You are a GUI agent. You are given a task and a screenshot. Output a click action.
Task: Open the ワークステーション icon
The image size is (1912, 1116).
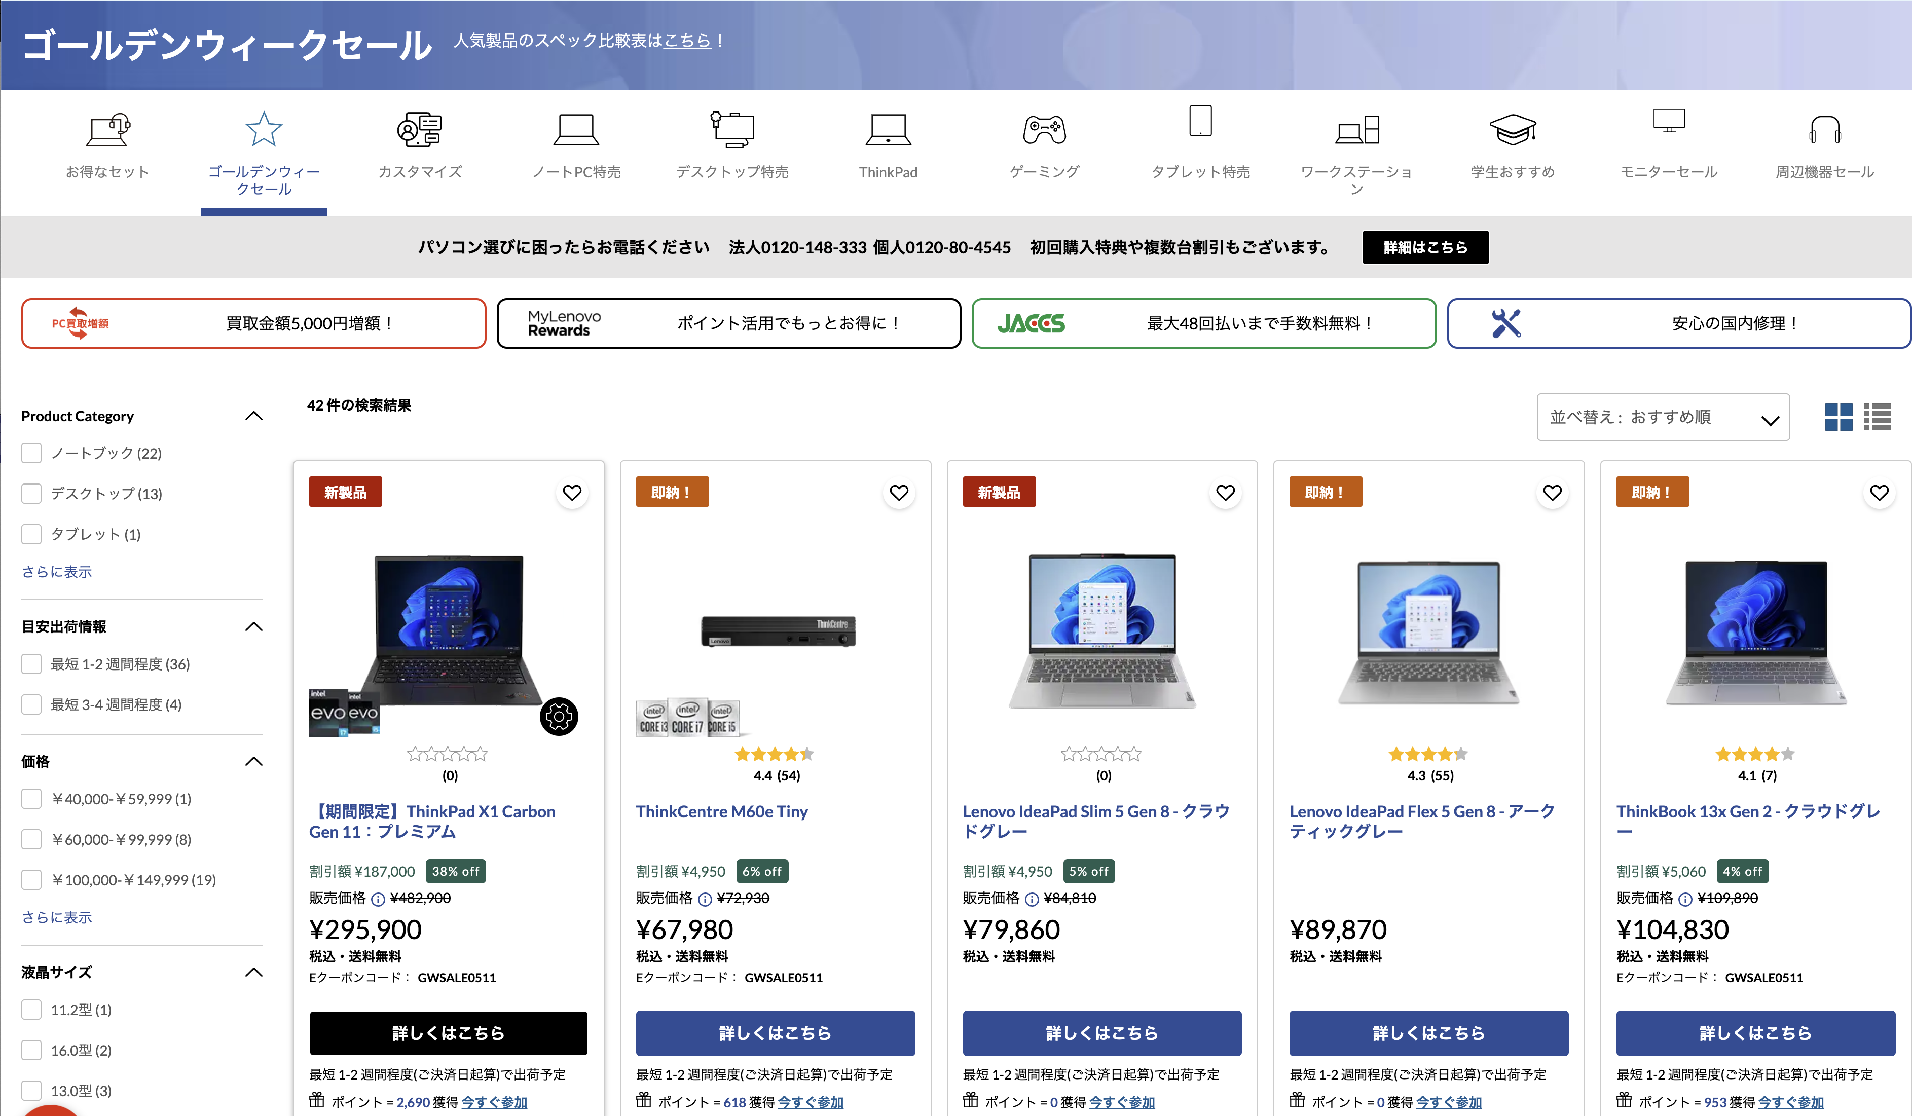pyautogui.click(x=1357, y=130)
